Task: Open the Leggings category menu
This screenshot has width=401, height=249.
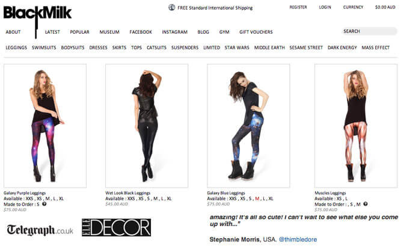Action: 16,48
